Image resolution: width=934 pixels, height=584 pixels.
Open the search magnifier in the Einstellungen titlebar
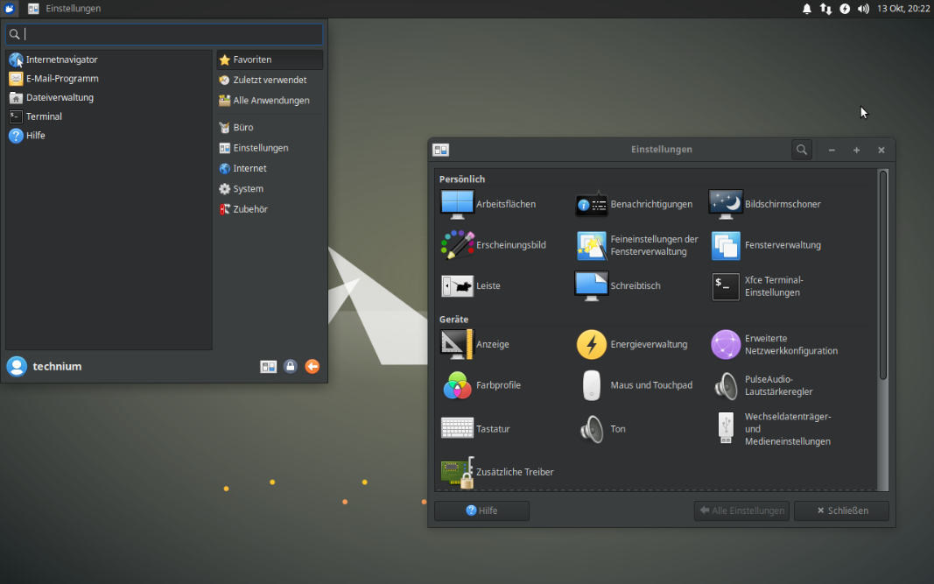coord(801,149)
